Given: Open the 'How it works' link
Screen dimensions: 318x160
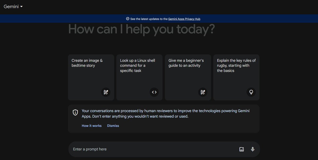Looking at the screenshot, I should 92,126.
